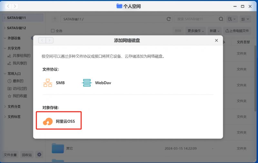Click the 文件类型 column header

[x=243, y=42]
